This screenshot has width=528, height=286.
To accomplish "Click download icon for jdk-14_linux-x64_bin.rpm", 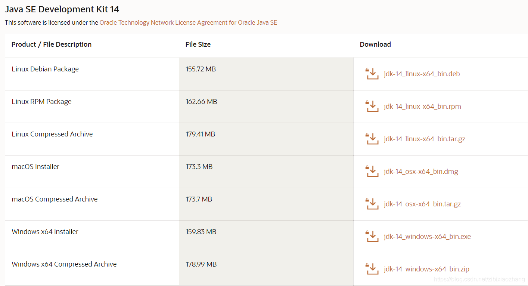I will 372,106.
